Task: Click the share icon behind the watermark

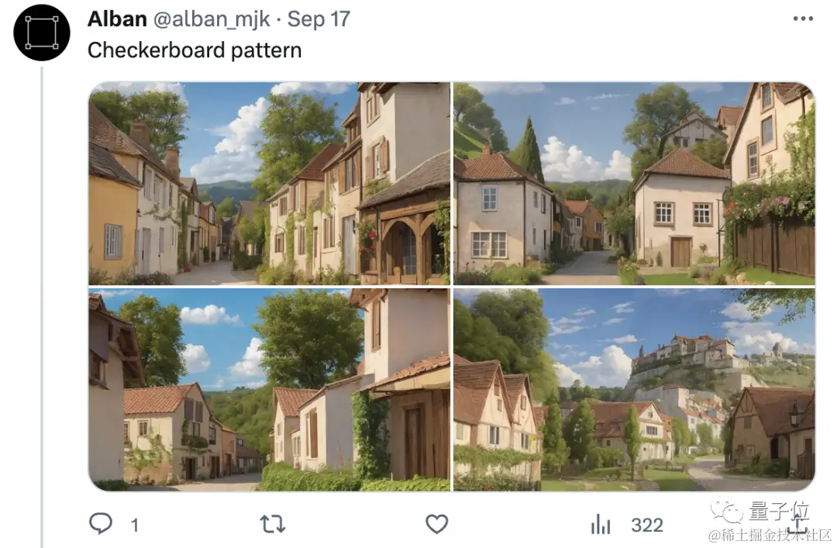Action: pyautogui.click(x=799, y=523)
